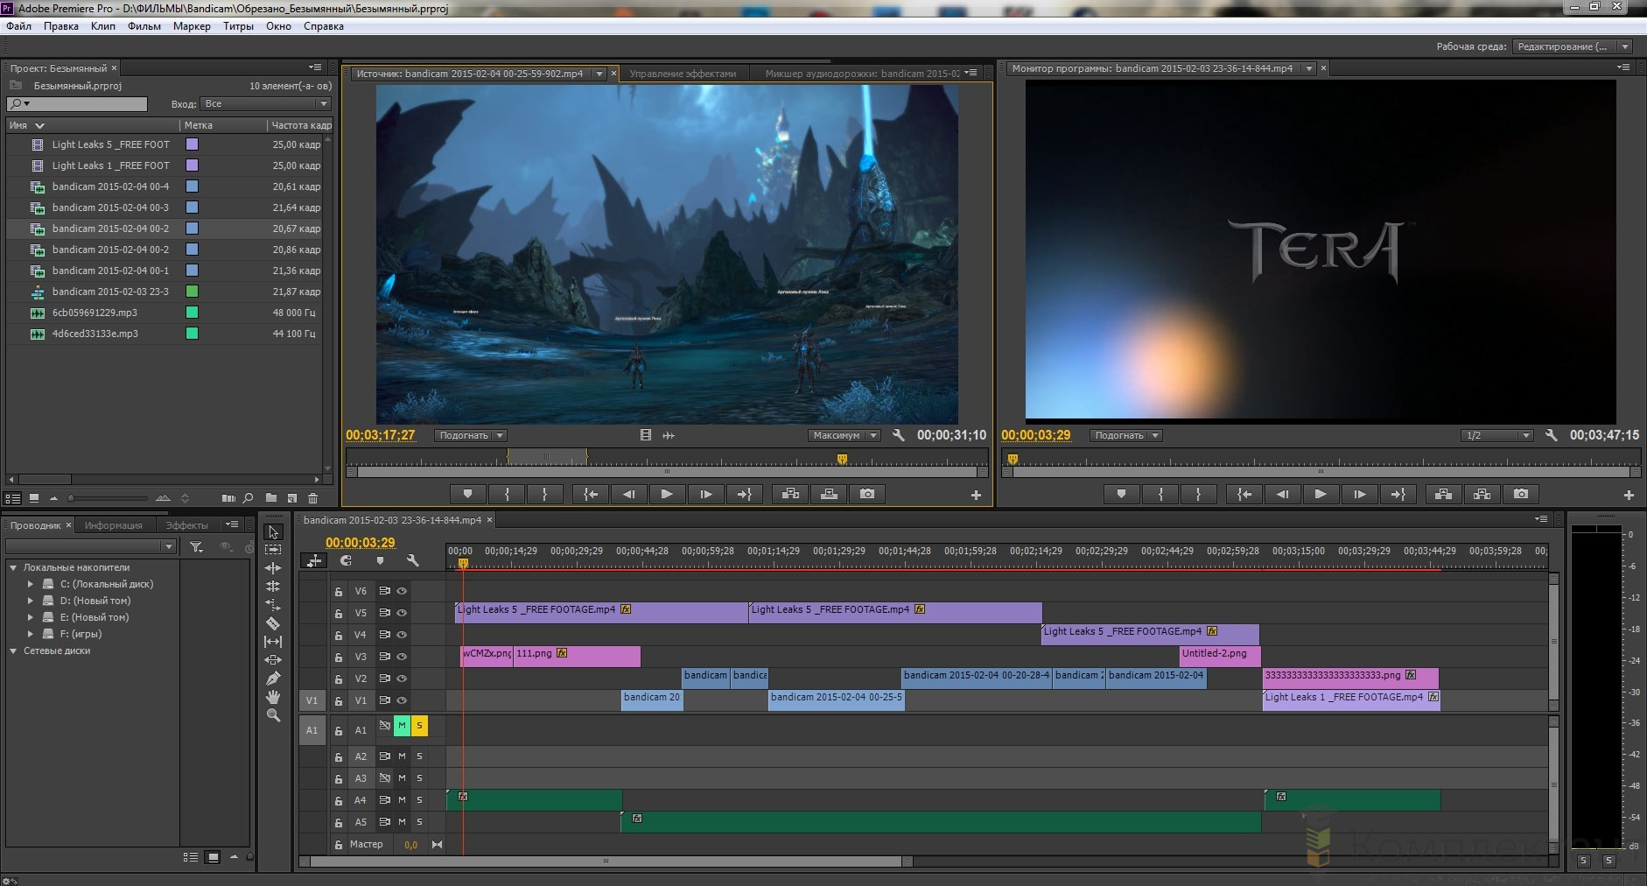Mute audio track A1
Image resolution: width=1647 pixels, height=886 pixels.
402,726
